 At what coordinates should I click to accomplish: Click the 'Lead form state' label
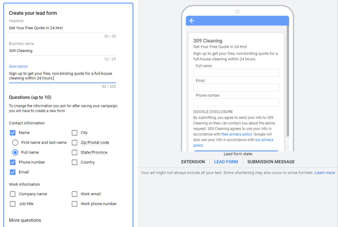click(238, 154)
